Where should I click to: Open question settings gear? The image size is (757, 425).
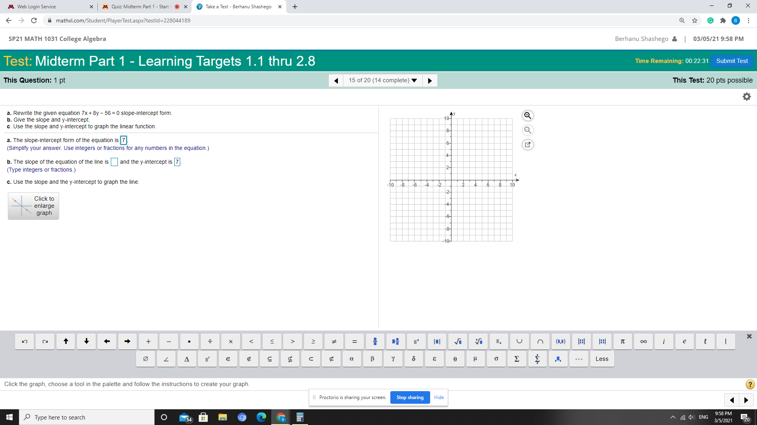(x=747, y=96)
